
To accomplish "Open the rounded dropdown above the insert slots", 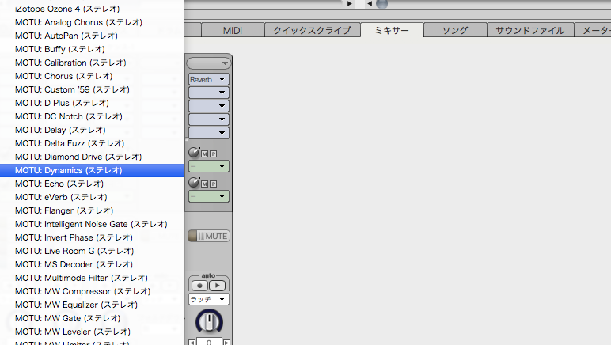I will 208,63.
